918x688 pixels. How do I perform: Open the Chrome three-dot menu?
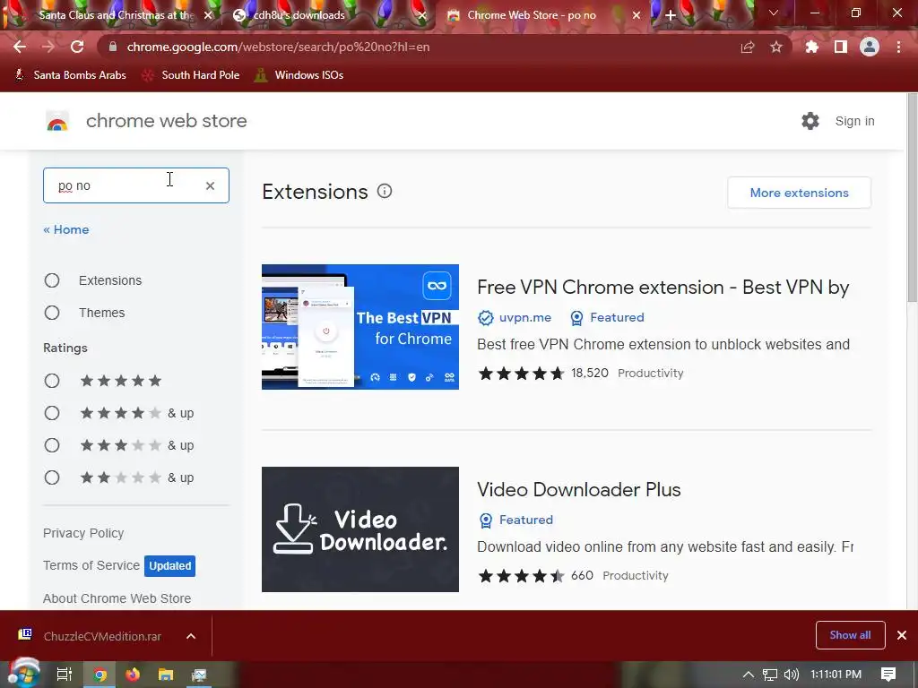[898, 47]
